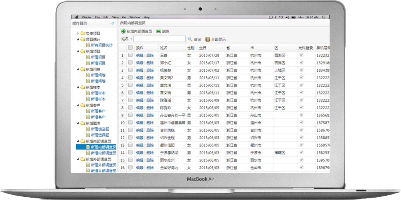
Task: Collapse sidebar with the double-chevron icon
Action: [113, 24]
